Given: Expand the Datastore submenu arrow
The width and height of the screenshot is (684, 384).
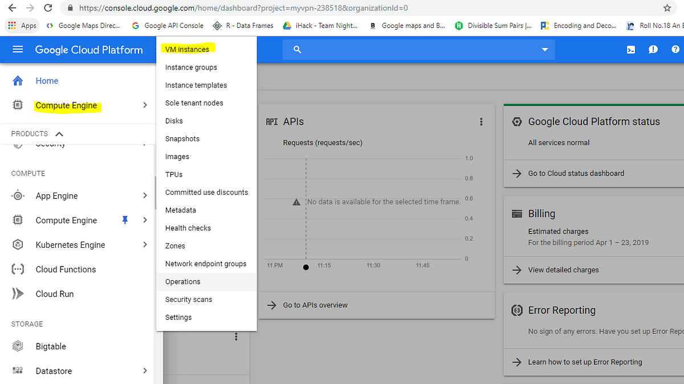Looking at the screenshot, I should coord(145,370).
